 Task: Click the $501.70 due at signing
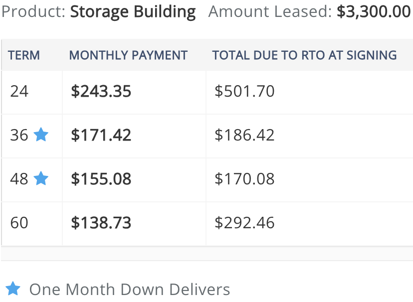pyautogui.click(x=244, y=91)
